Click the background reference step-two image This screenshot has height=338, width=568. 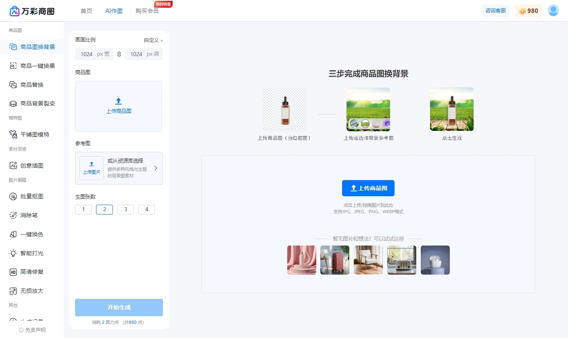point(368,109)
